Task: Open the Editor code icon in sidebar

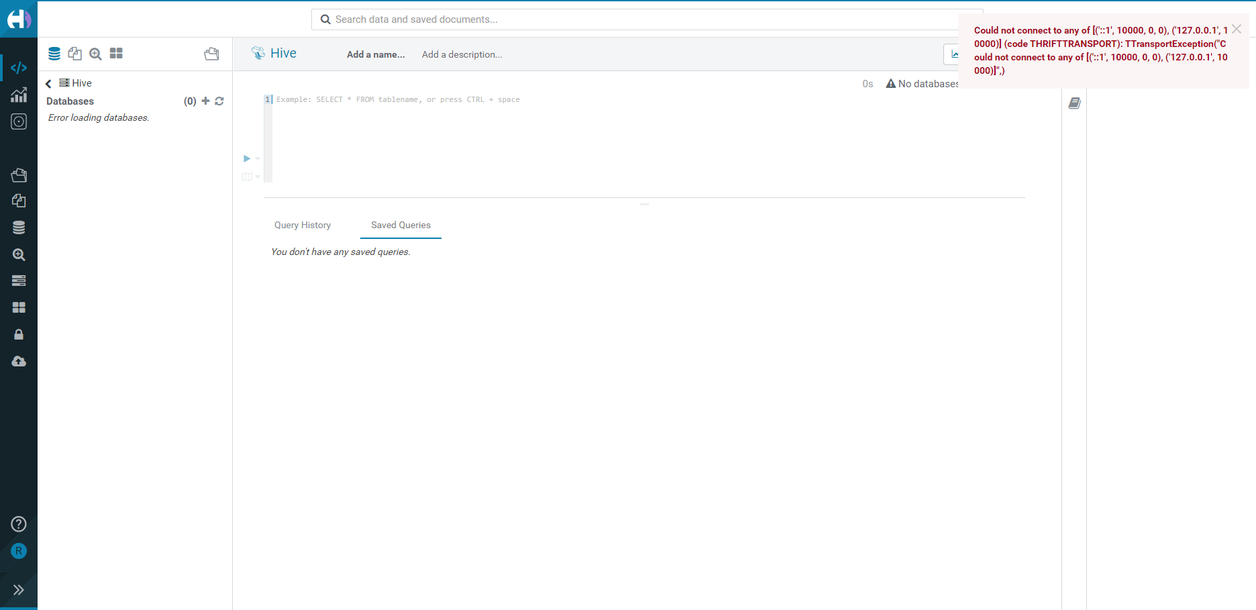Action: click(x=19, y=68)
